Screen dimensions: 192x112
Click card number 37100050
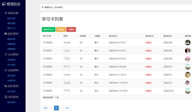(47, 59)
